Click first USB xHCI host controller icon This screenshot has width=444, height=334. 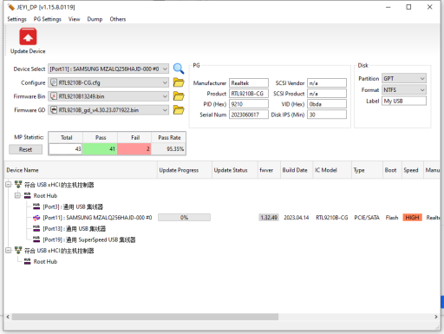18,185
